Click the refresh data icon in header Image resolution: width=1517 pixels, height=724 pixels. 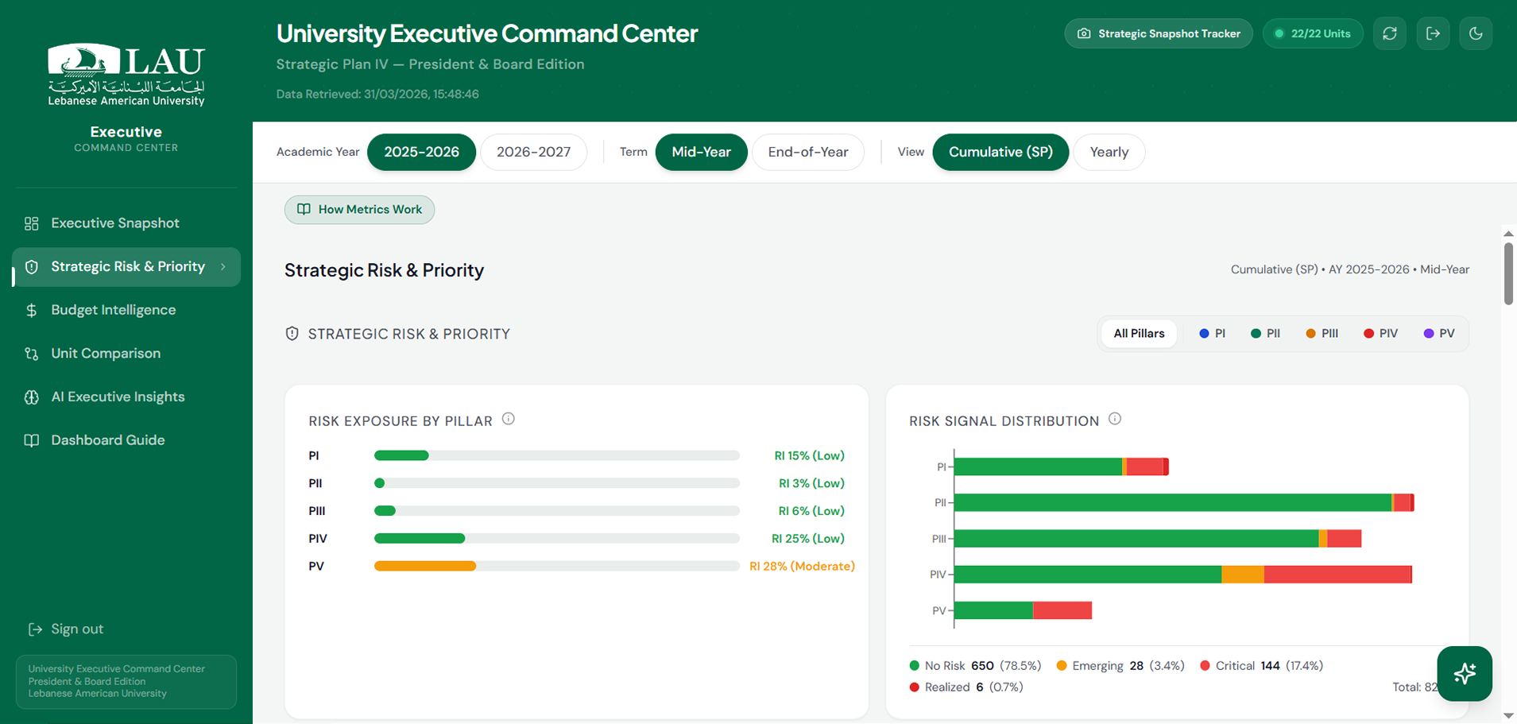1389,33
